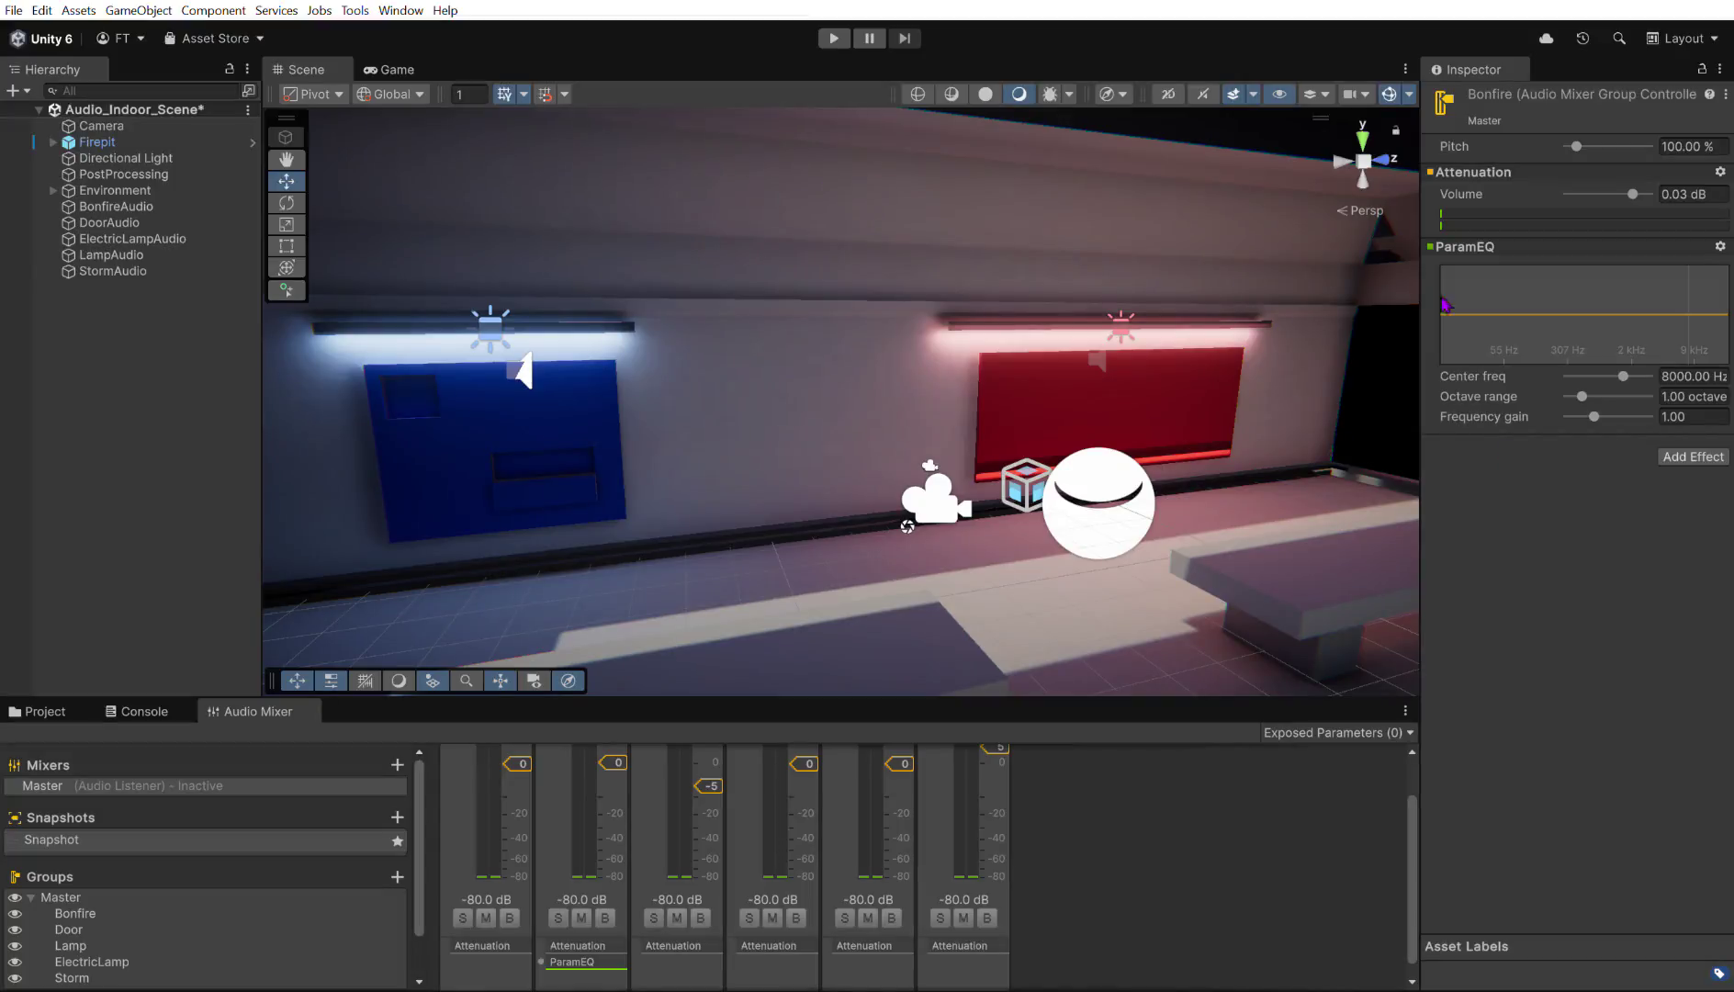Open the GameObject menu
Image resolution: width=1734 pixels, height=992 pixels.
click(138, 10)
